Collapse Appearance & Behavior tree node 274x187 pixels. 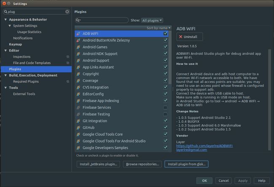(x=5, y=19)
